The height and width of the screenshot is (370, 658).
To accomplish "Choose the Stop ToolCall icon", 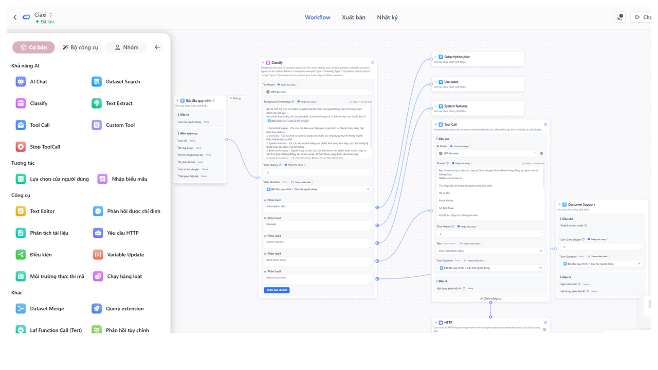I will point(21,147).
